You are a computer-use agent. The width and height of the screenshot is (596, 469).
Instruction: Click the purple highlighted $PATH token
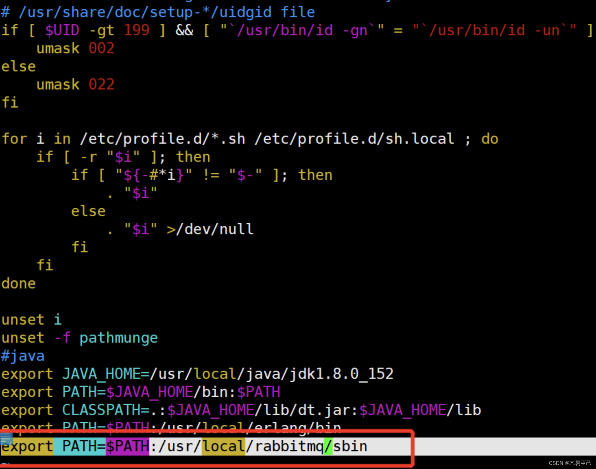[127, 446]
